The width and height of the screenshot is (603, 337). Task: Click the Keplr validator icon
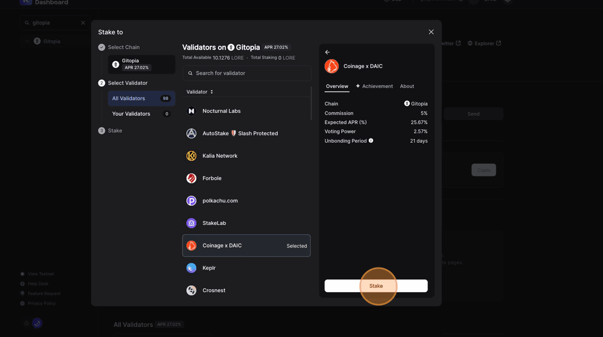click(191, 268)
